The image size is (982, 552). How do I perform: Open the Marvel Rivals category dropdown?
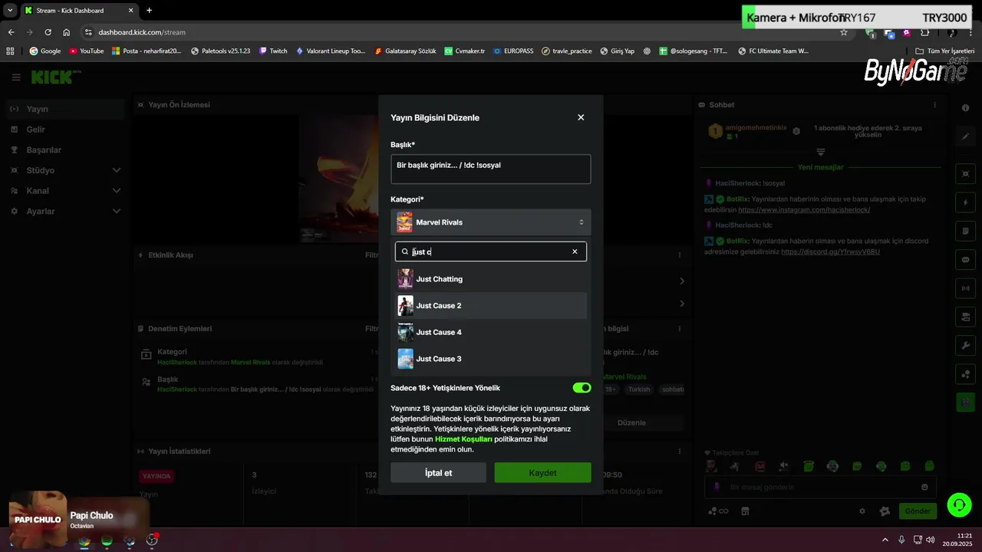[490, 222]
